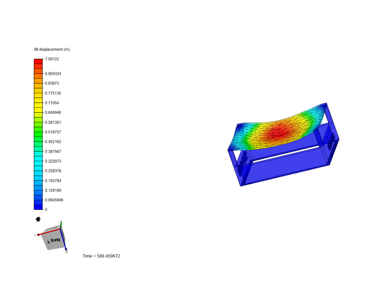386x289 pixels.
Task: Click the 0.322973 legend label
Action: 53,161
